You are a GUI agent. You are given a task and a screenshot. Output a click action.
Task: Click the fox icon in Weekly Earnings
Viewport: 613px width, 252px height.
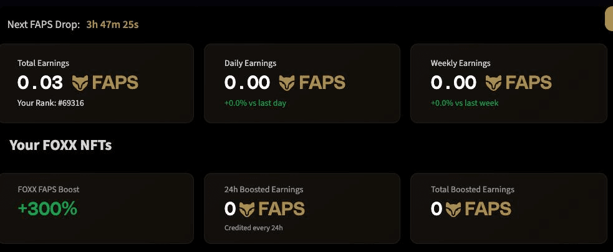pyautogui.click(x=493, y=82)
